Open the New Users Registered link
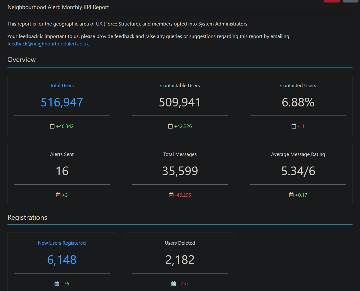The image size is (360, 291). (62, 243)
